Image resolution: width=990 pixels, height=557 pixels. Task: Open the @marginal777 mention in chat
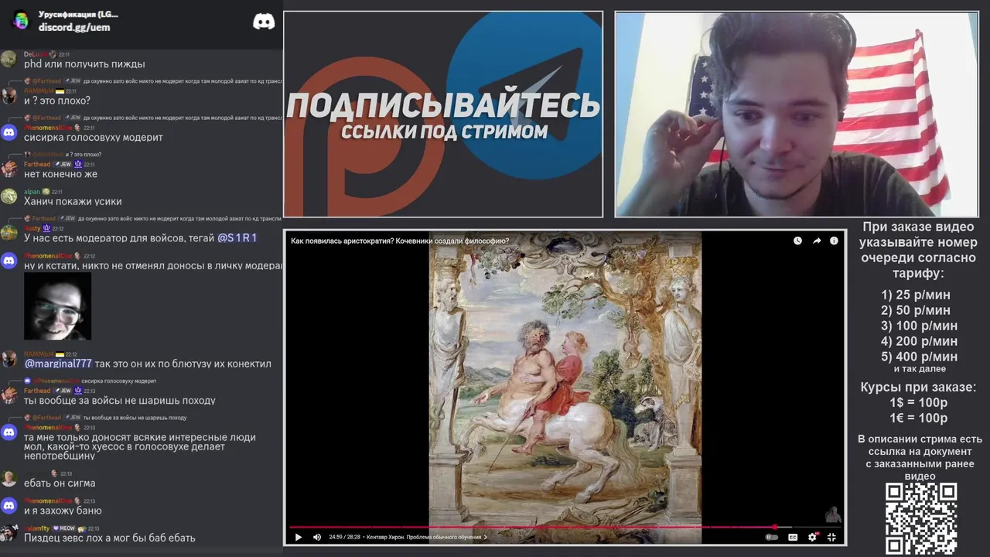[58, 364]
